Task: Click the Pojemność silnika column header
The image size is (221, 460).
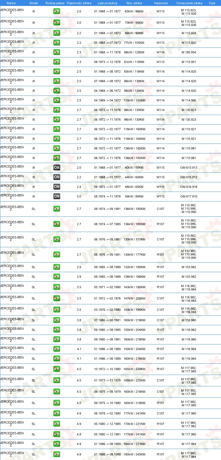Action: pyautogui.click(x=79, y=3)
